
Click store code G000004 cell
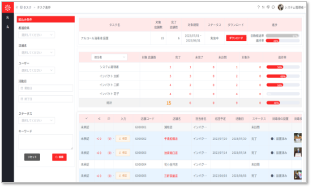click(141, 164)
